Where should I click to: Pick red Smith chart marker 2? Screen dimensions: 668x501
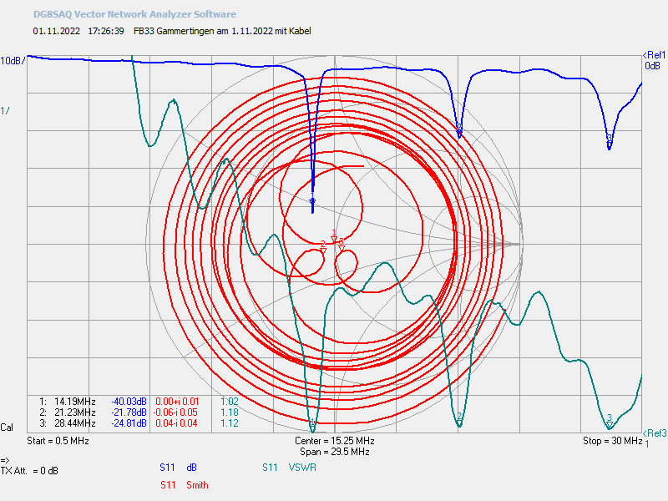coord(323,247)
